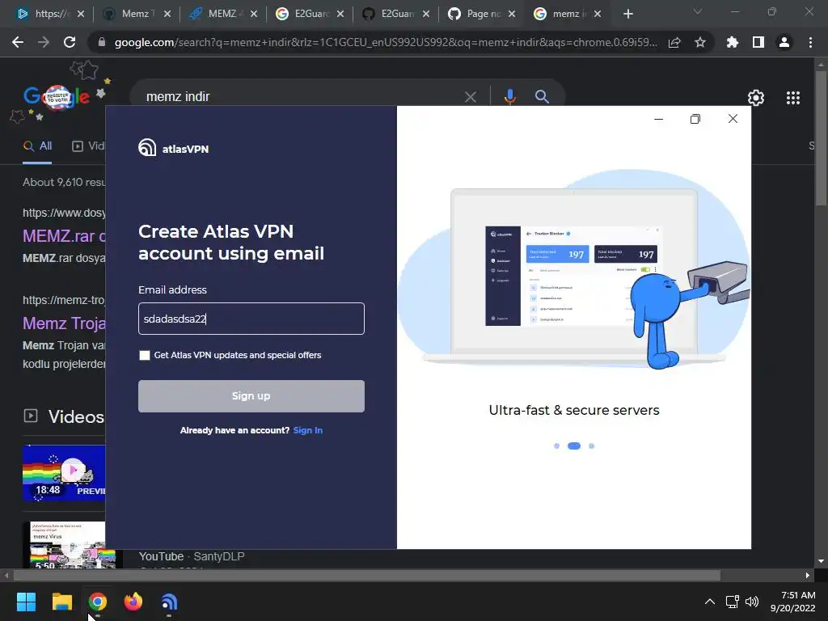The width and height of the screenshot is (828, 621).
Task: Open the Memz Trojan search result
Action: (64, 323)
